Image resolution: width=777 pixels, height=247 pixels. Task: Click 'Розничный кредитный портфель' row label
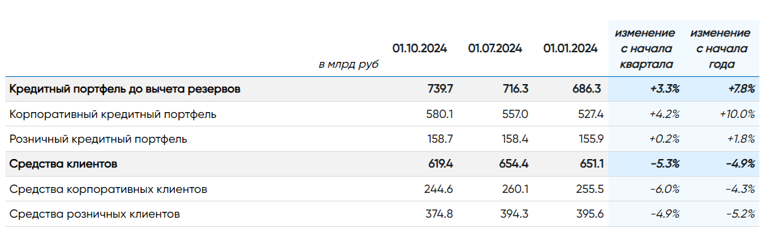point(98,139)
